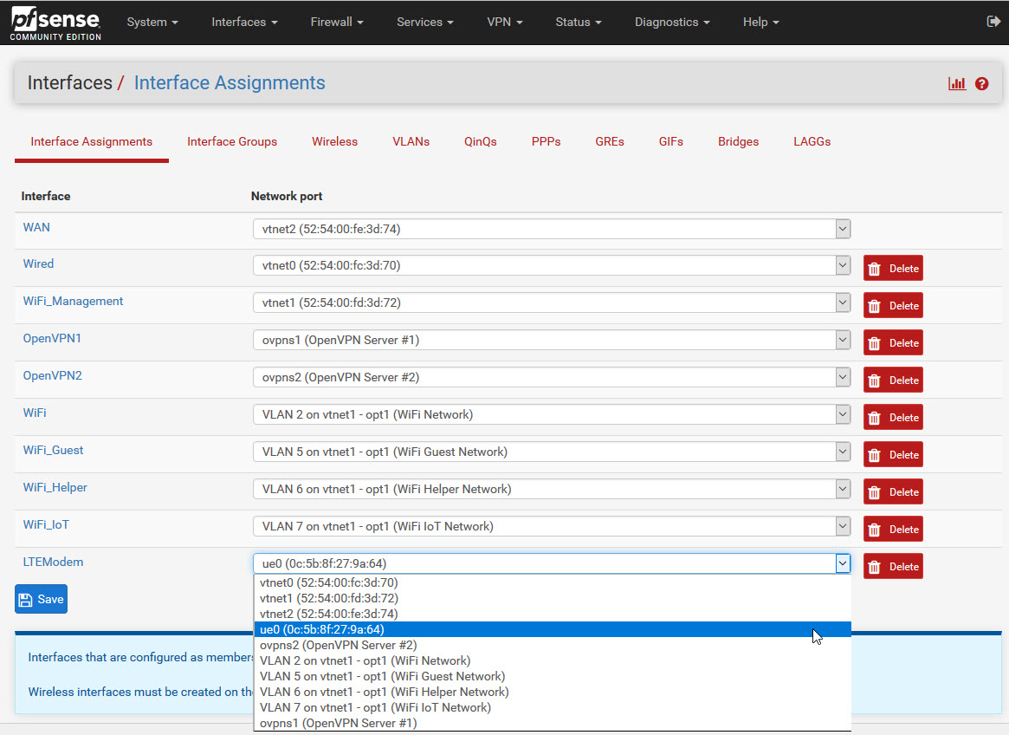The height and width of the screenshot is (735, 1009).
Task: Switch to the Bridges tab
Action: pyautogui.click(x=738, y=141)
